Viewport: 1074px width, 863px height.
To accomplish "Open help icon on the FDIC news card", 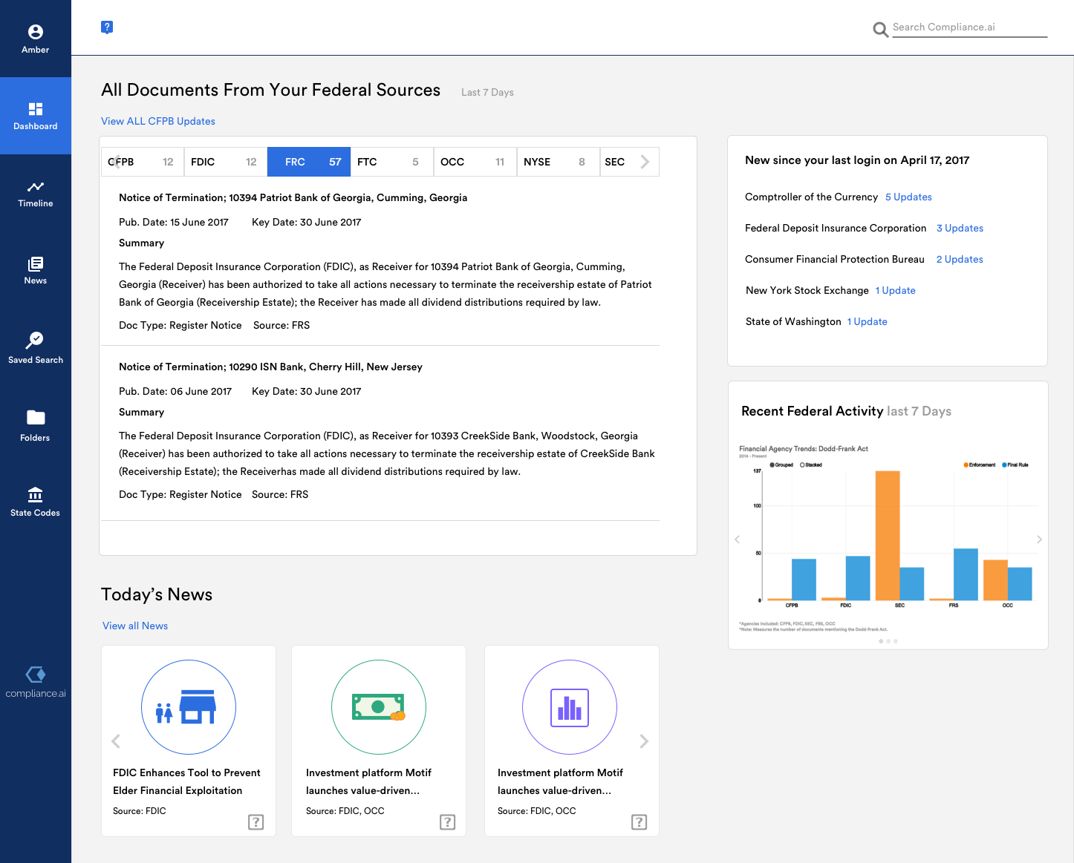I will coord(256,822).
